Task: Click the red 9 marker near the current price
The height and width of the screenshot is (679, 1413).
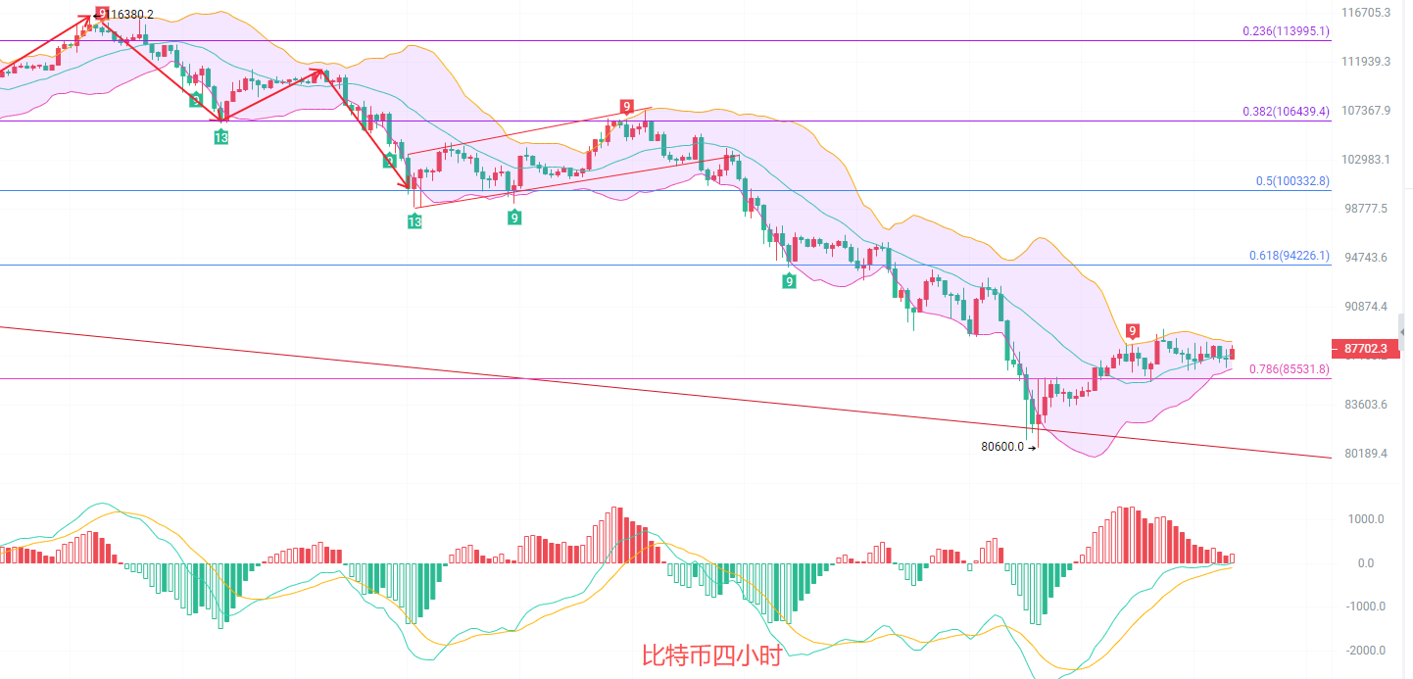Action: (1132, 331)
